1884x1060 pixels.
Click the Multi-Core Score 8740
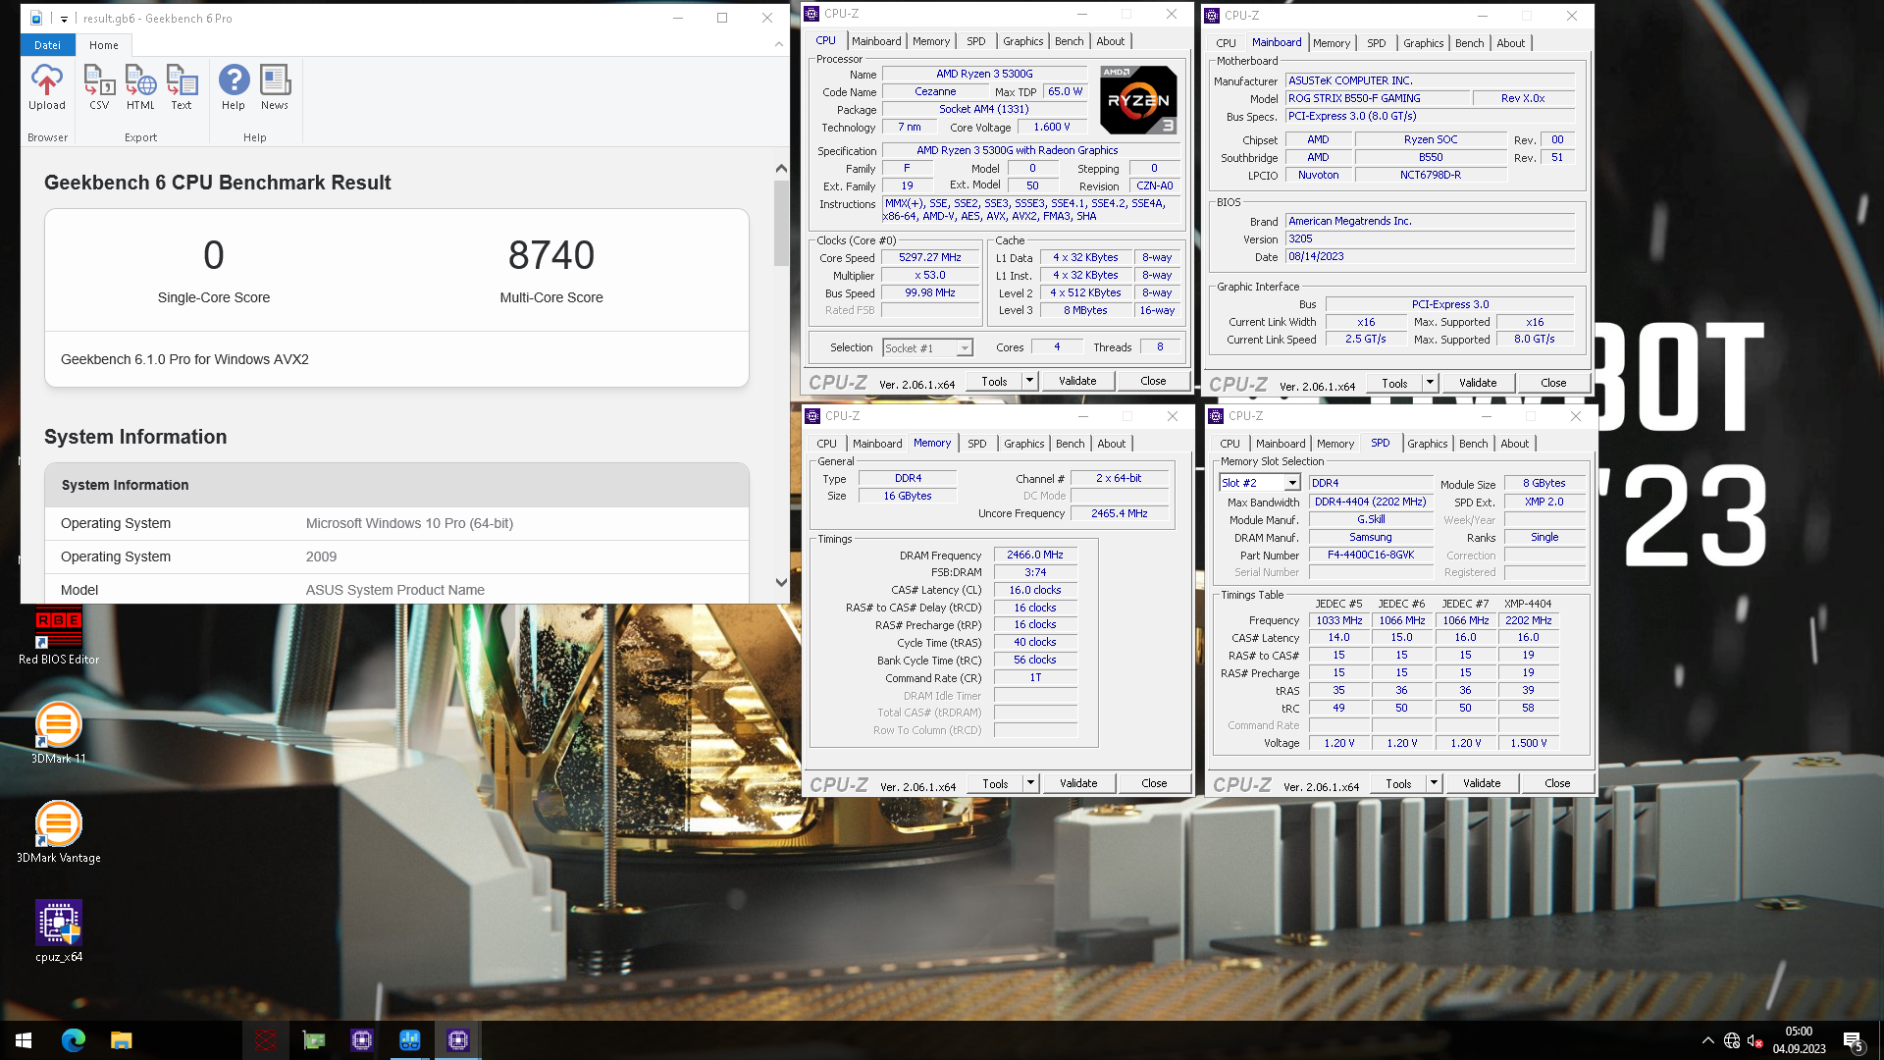coord(550,255)
